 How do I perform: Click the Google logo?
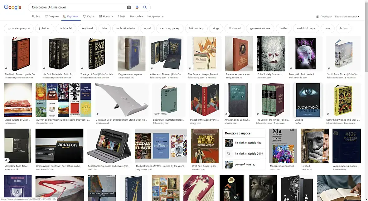pyautogui.click(x=13, y=7)
